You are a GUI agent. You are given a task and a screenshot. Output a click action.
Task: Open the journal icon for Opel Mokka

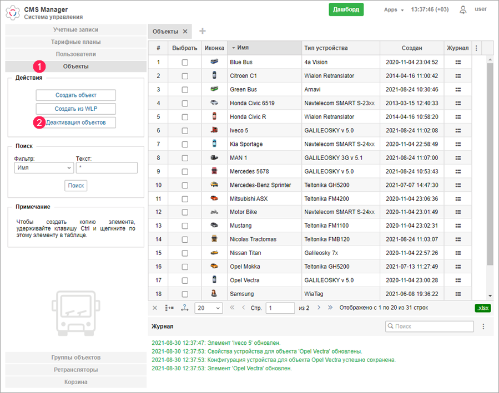point(458,267)
